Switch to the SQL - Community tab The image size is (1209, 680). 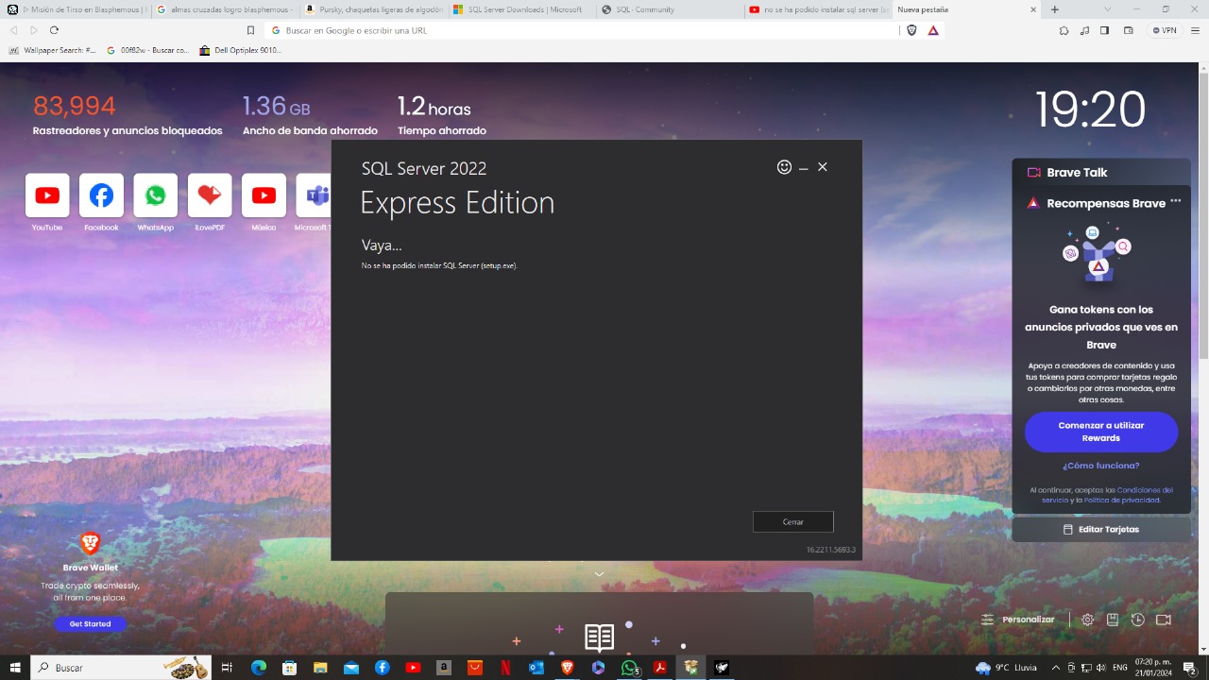tap(671, 9)
